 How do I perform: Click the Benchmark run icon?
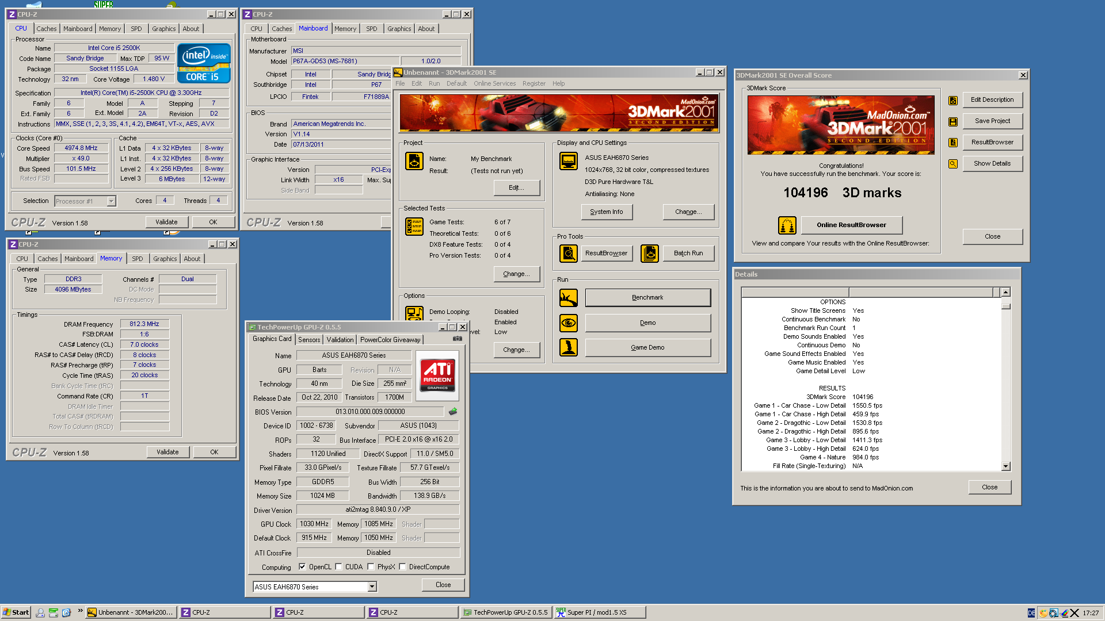(x=568, y=298)
